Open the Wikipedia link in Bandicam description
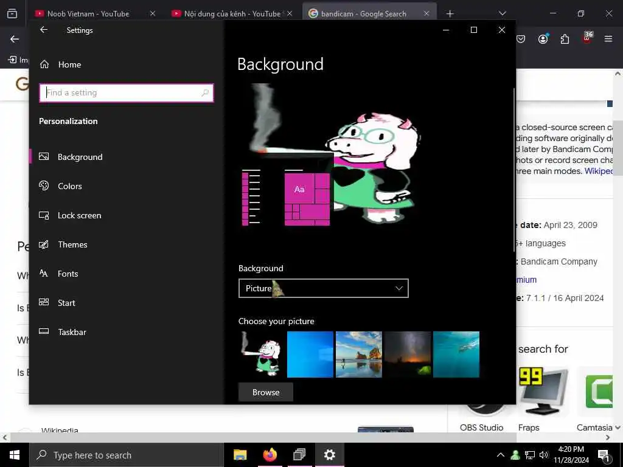623x467 pixels. pyautogui.click(x=599, y=171)
